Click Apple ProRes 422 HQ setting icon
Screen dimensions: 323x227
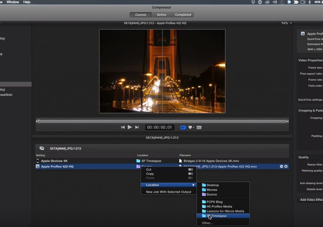38,166
